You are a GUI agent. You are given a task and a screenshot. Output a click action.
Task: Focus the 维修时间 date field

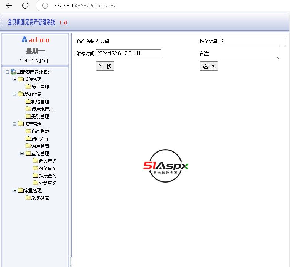click(128, 53)
